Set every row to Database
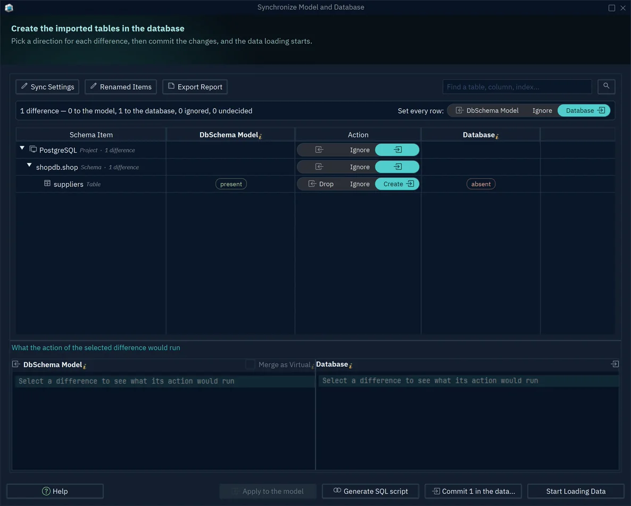 [584, 110]
